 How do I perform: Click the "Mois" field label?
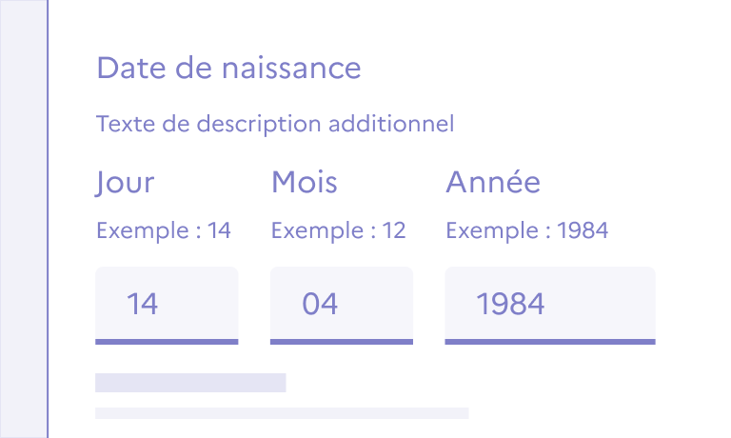[305, 182]
